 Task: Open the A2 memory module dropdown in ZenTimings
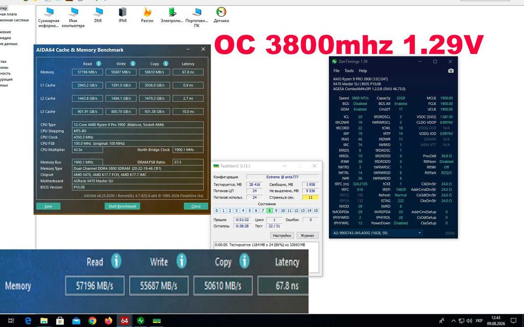pos(377,233)
